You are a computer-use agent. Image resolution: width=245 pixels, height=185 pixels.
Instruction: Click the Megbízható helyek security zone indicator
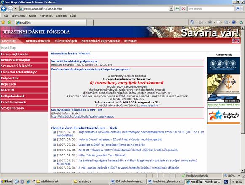195,176
